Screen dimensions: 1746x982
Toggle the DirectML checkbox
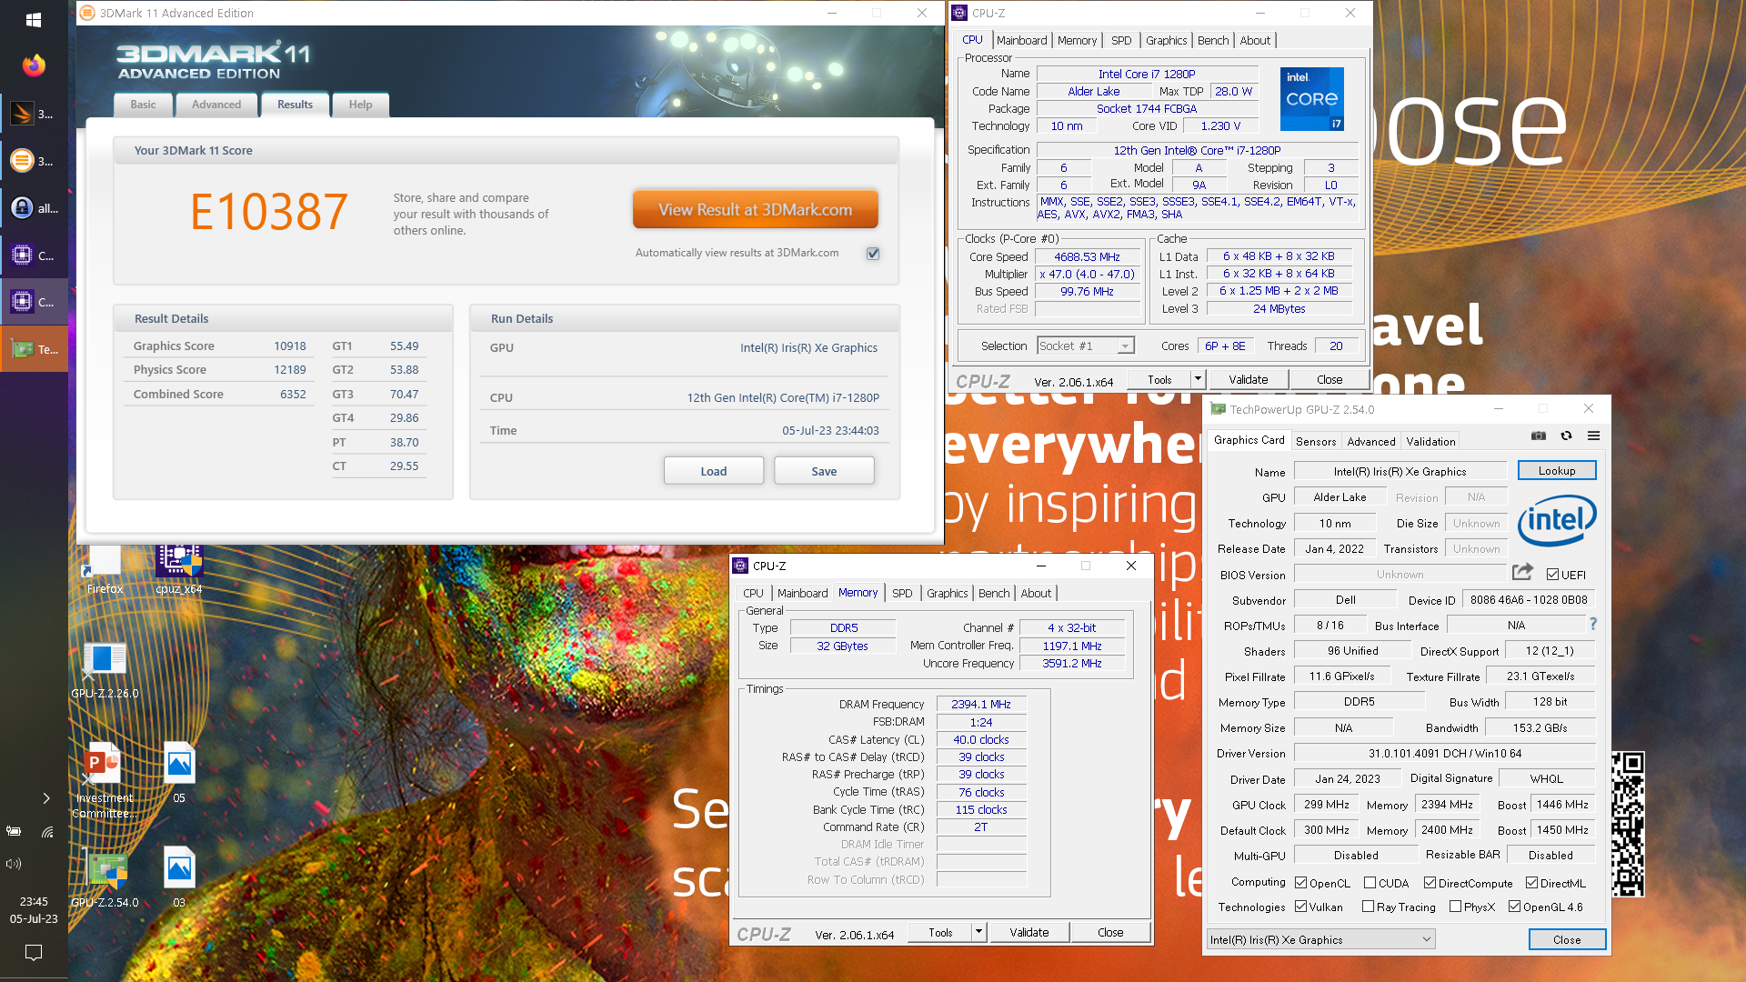(x=1531, y=883)
